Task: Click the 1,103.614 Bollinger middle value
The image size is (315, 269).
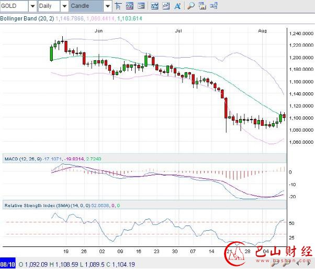Action: click(x=130, y=19)
